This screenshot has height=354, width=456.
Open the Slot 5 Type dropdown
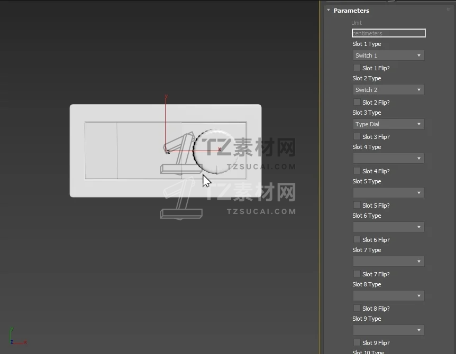click(x=388, y=193)
